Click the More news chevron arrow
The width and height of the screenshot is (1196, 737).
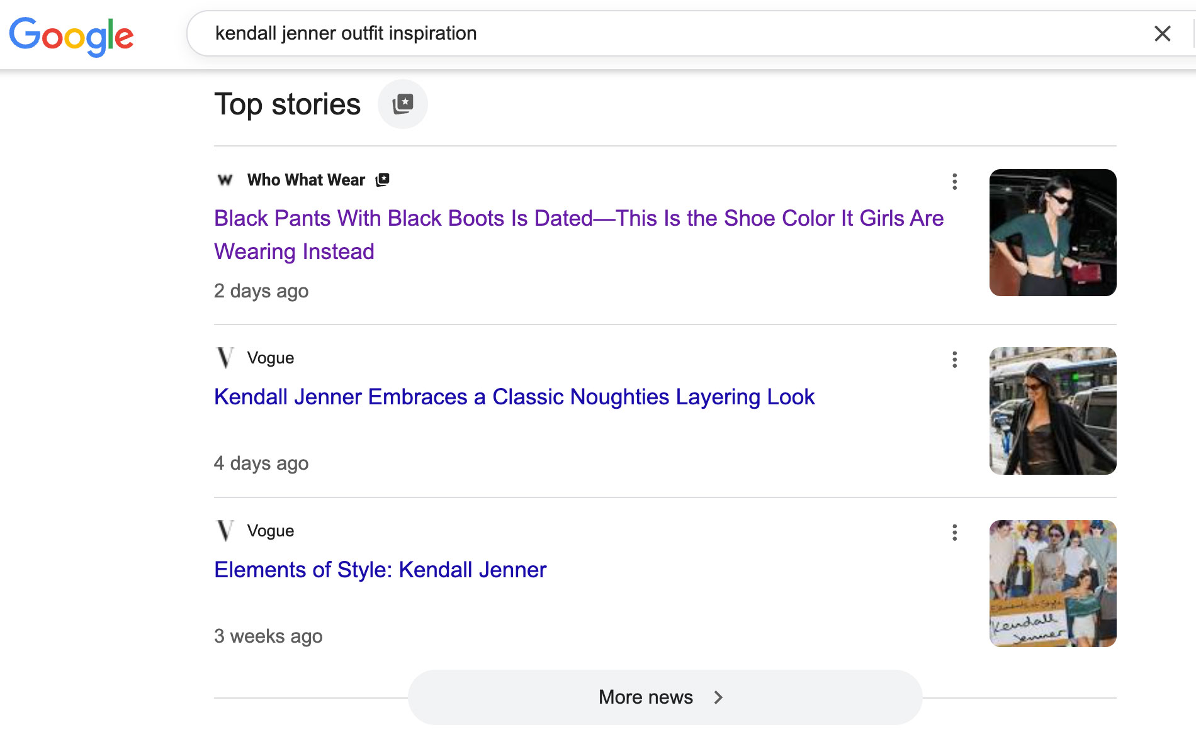[x=718, y=697]
